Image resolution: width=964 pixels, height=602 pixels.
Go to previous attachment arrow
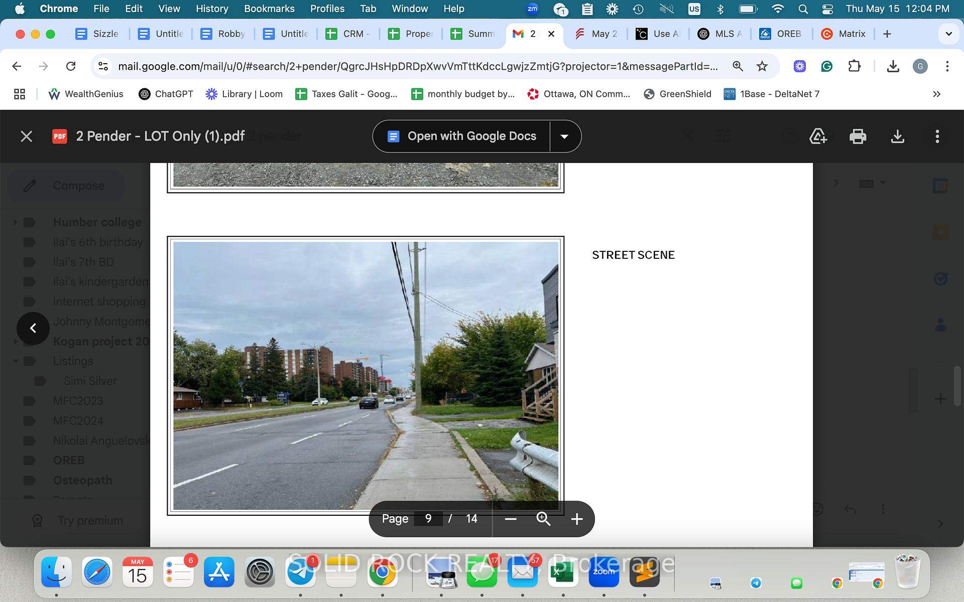[x=33, y=328]
